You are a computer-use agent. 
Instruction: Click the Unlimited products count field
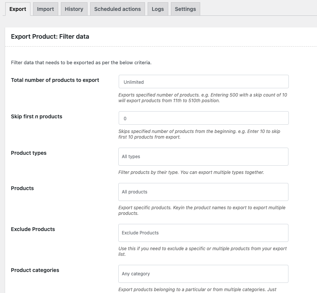pyautogui.click(x=203, y=81)
